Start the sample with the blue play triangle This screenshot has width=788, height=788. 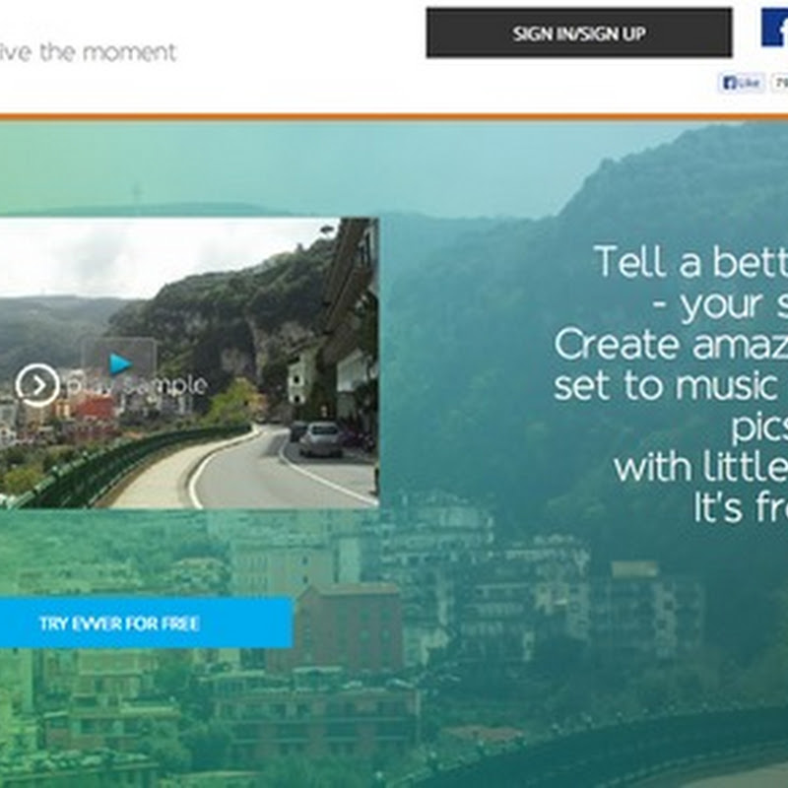click(x=119, y=363)
